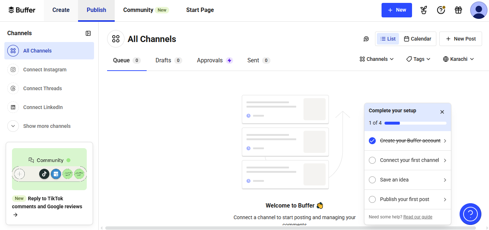Open the gift icon in header
This screenshot has width=489, height=230.
[x=459, y=10]
